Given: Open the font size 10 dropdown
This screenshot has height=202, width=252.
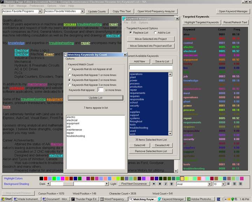Looking at the screenshot, I should [x=223, y=184].
